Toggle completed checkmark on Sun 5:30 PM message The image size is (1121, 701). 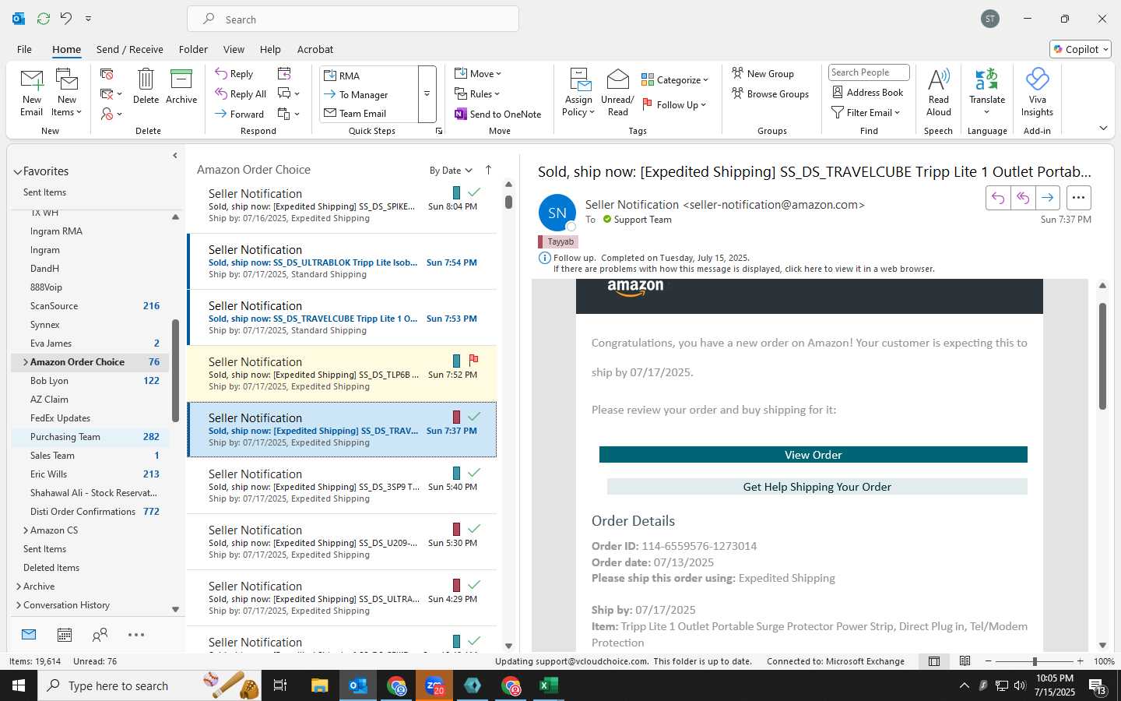[473, 528]
